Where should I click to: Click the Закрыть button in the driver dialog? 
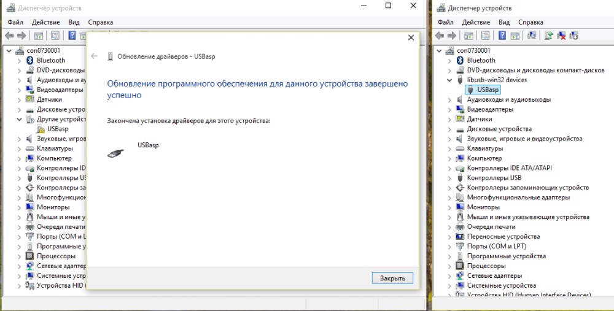pyautogui.click(x=392, y=278)
